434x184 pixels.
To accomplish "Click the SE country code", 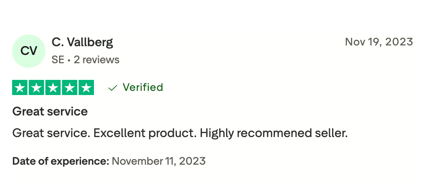I will pyautogui.click(x=58, y=60).
